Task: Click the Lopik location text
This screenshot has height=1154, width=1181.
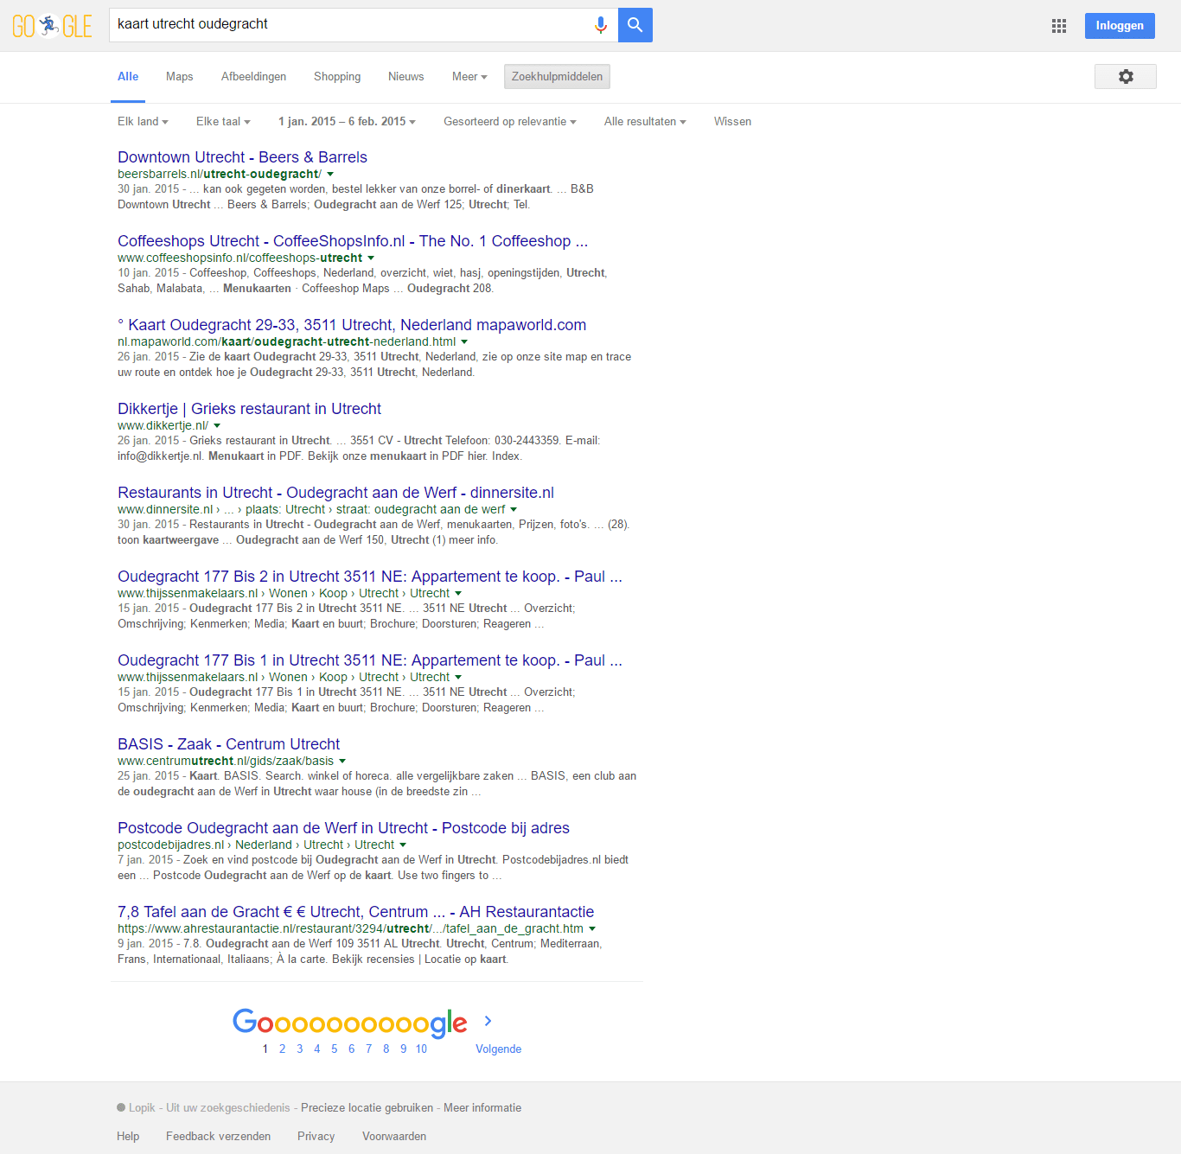Action: [x=142, y=1107]
